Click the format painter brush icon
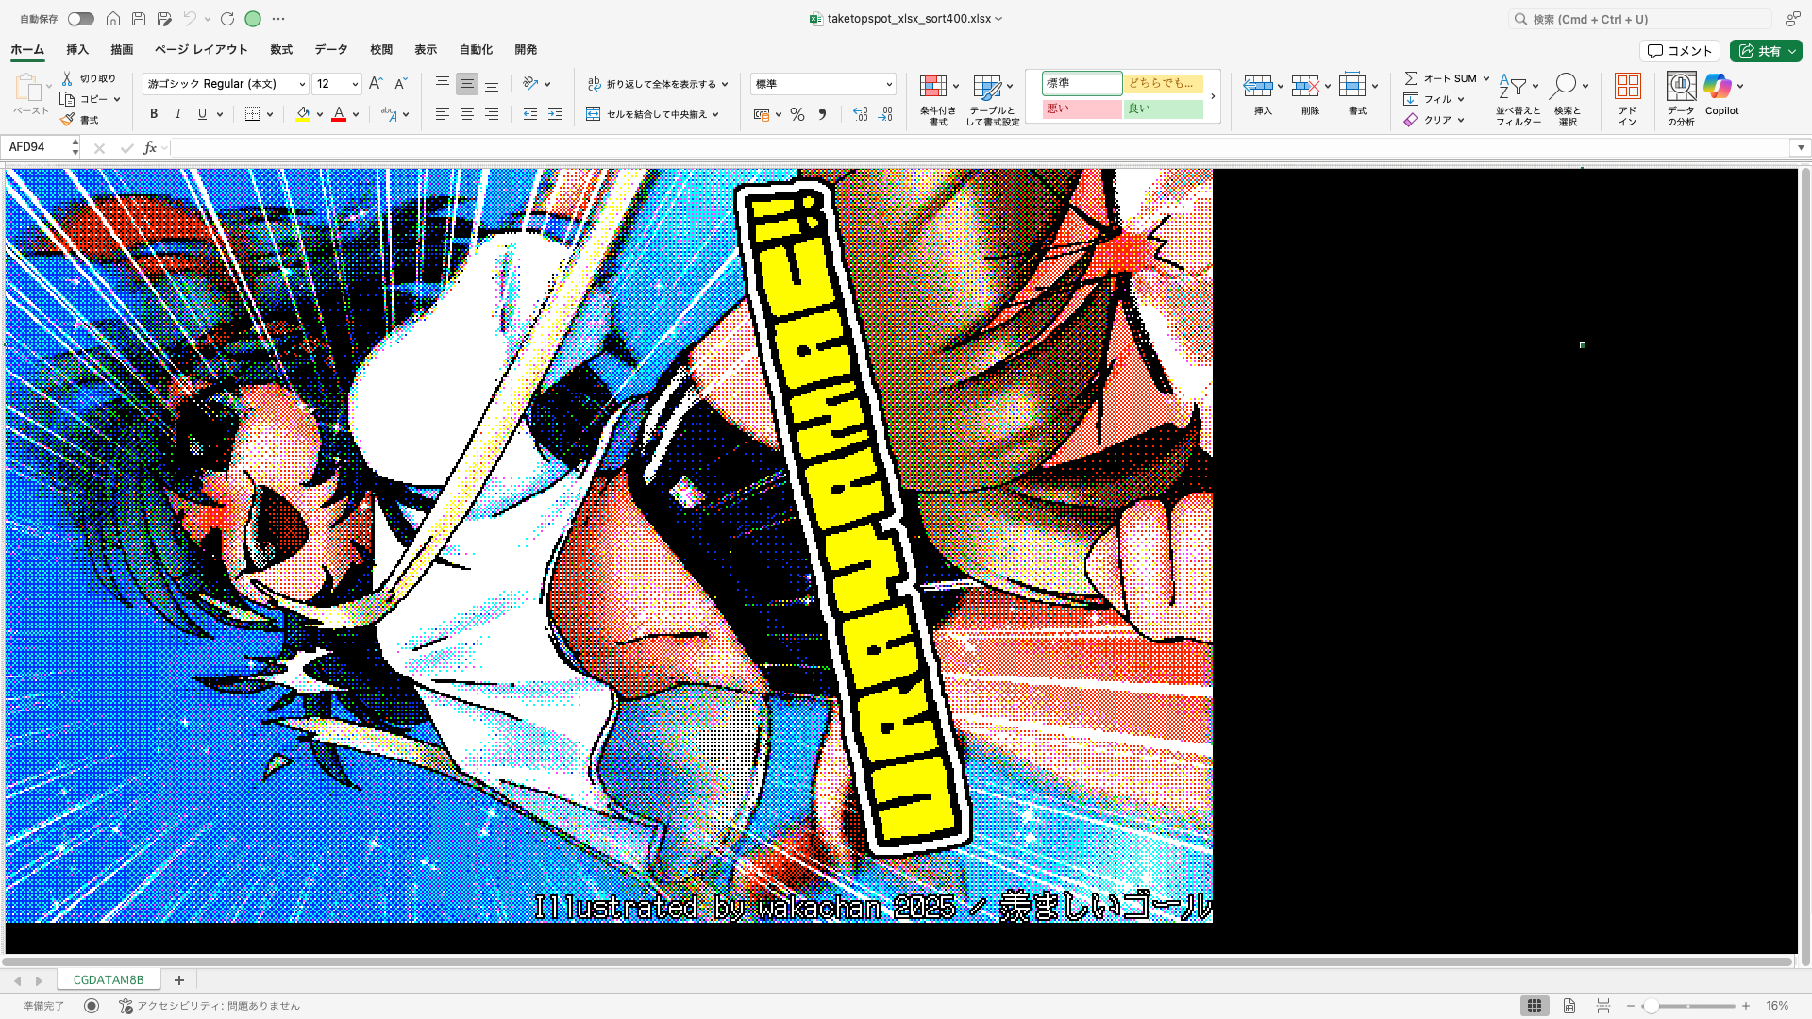Viewport: 1812px width, 1019px height. coord(68,120)
